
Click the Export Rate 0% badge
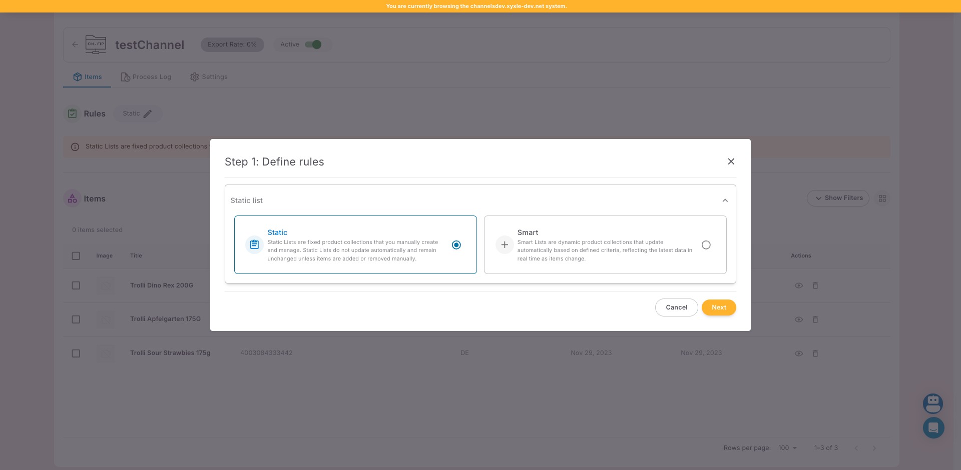coord(232,44)
